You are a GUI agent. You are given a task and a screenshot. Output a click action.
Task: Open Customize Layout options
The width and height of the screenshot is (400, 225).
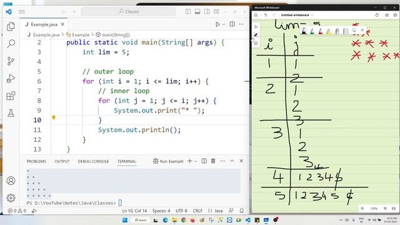pyautogui.click(x=216, y=11)
